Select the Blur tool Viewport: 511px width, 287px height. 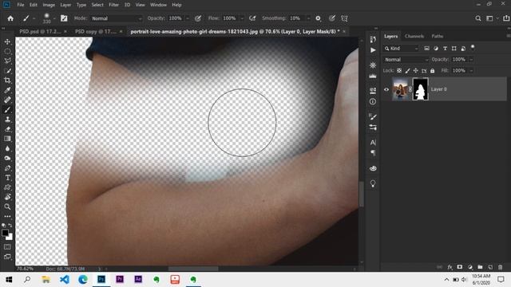click(7, 148)
